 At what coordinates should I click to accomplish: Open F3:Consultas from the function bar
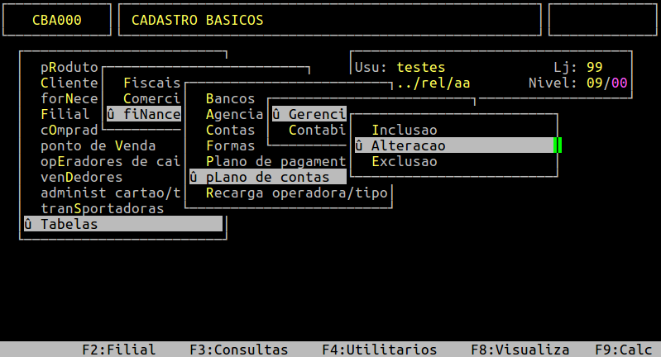click(x=238, y=350)
